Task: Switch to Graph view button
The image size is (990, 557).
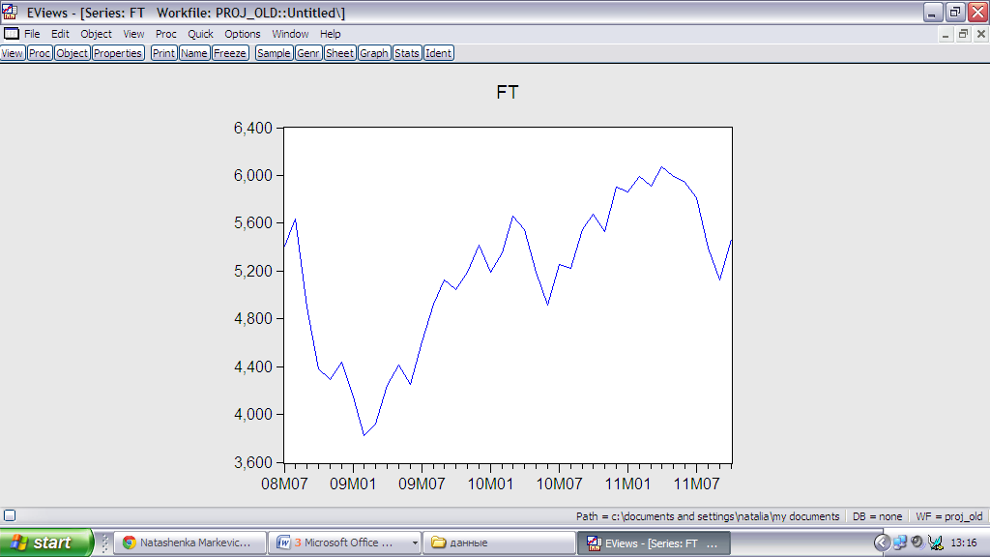Action: (374, 53)
